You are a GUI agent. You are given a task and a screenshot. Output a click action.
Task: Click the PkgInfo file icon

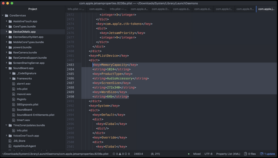(14, 99)
